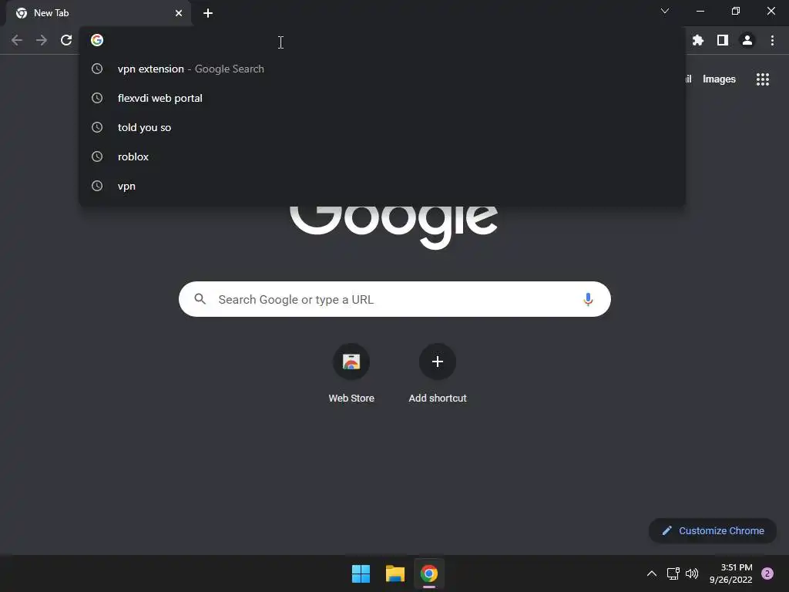
Task: Click the Google icon in address bar
Action: click(97, 40)
